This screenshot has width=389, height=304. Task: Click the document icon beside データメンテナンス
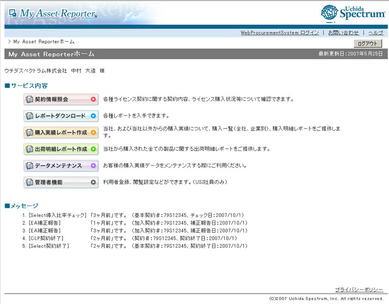29,166
